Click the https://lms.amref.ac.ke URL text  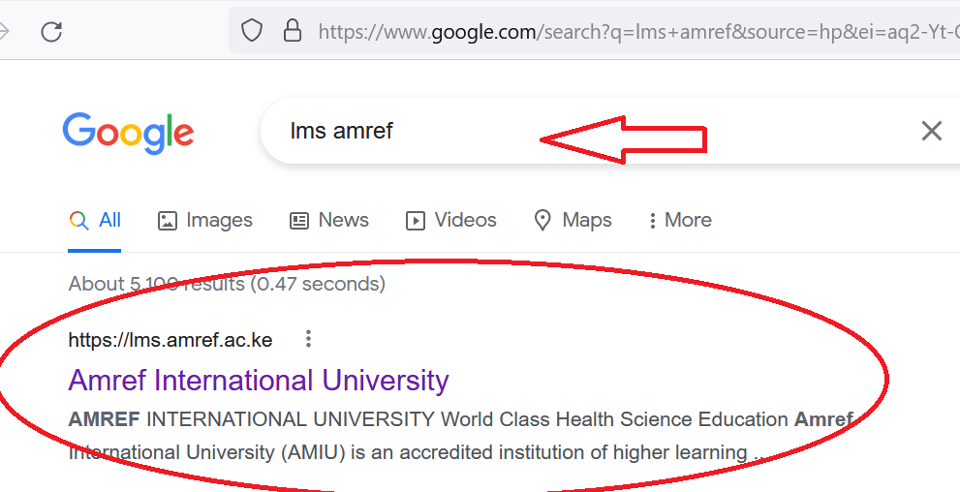tap(170, 340)
